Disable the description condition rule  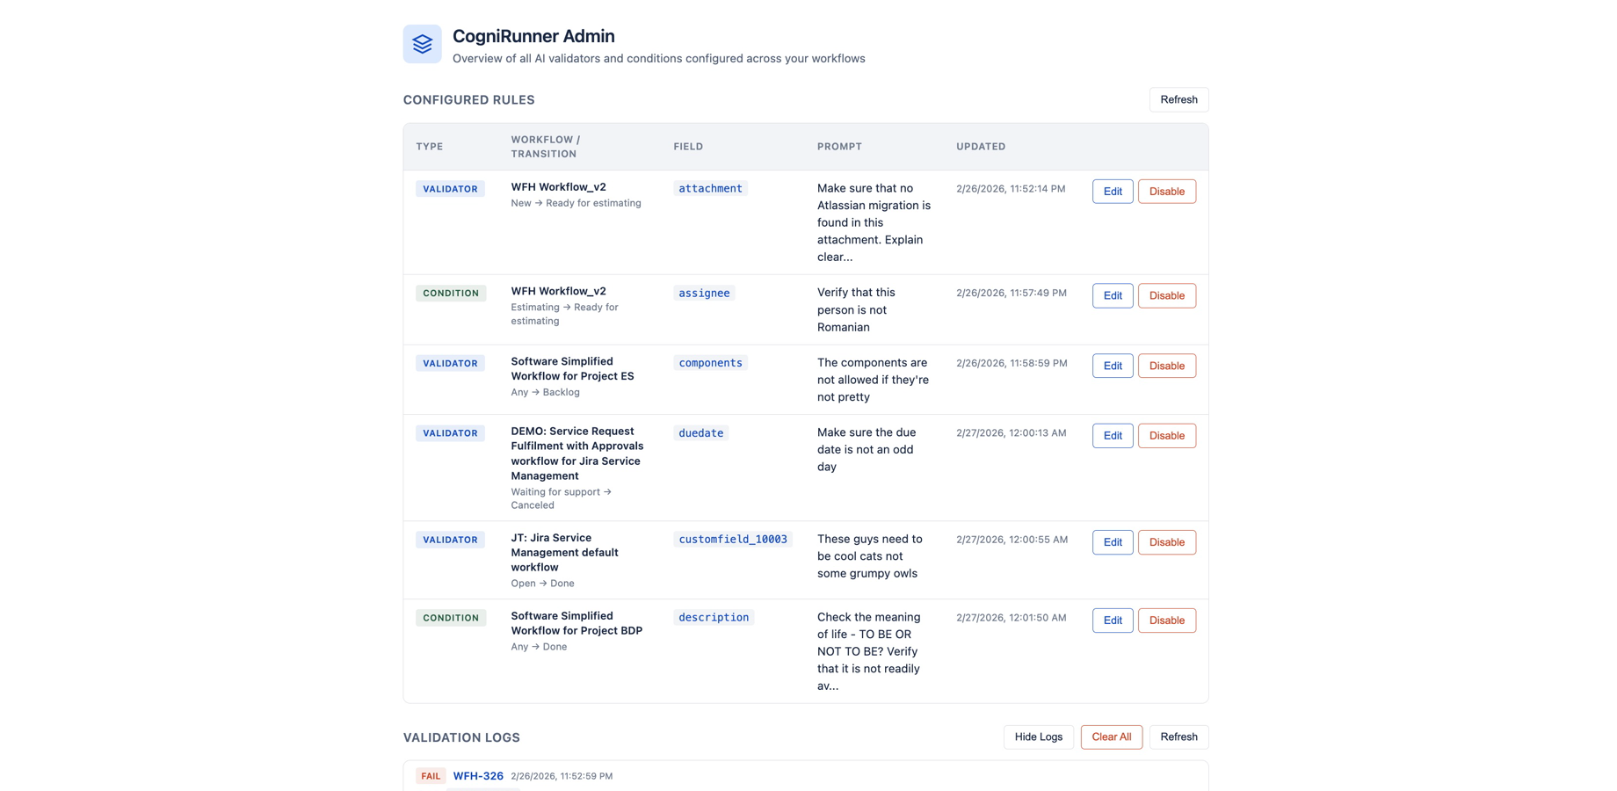click(1166, 620)
